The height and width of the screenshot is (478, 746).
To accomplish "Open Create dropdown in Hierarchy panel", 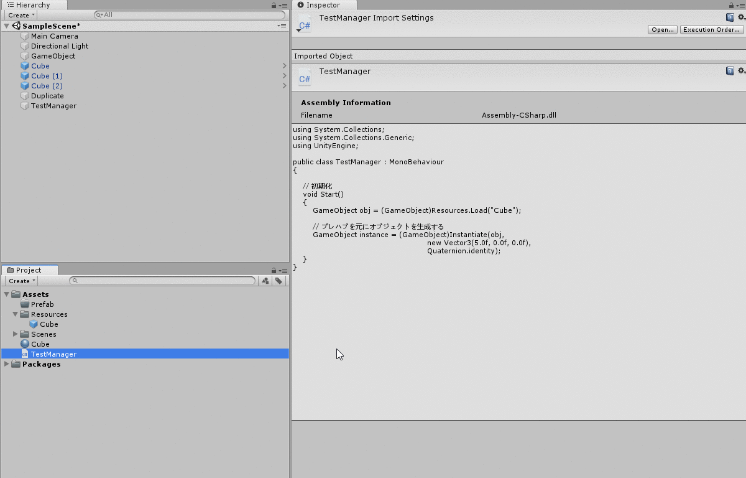I will click(x=21, y=15).
